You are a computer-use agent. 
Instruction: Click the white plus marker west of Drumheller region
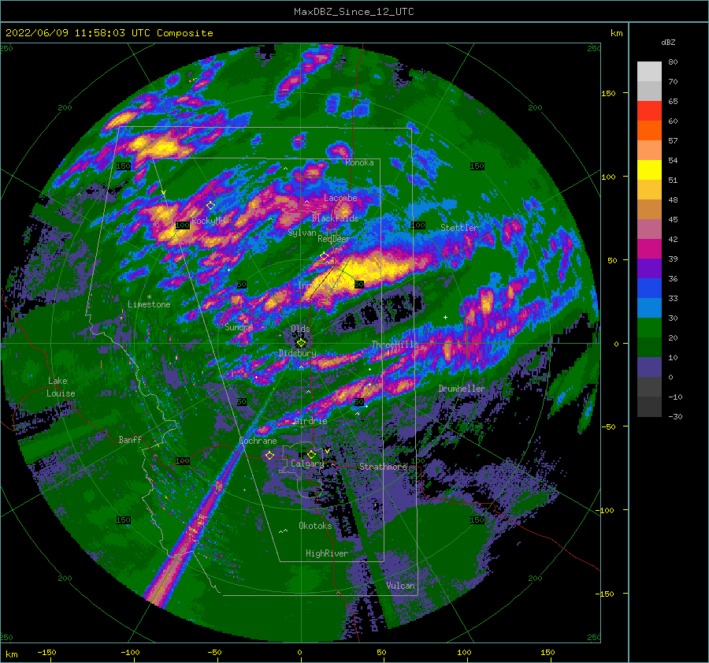(445, 317)
